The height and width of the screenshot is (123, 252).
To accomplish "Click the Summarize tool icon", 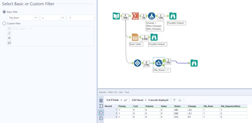I will coord(135,16).
